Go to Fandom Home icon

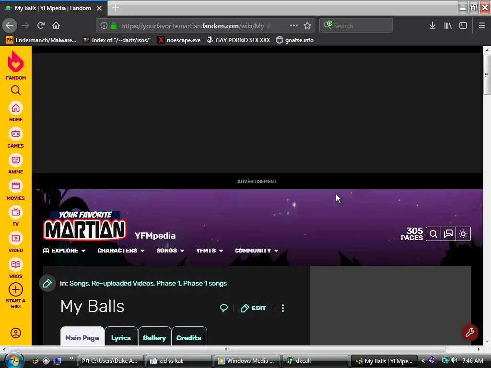tap(16, 108)
